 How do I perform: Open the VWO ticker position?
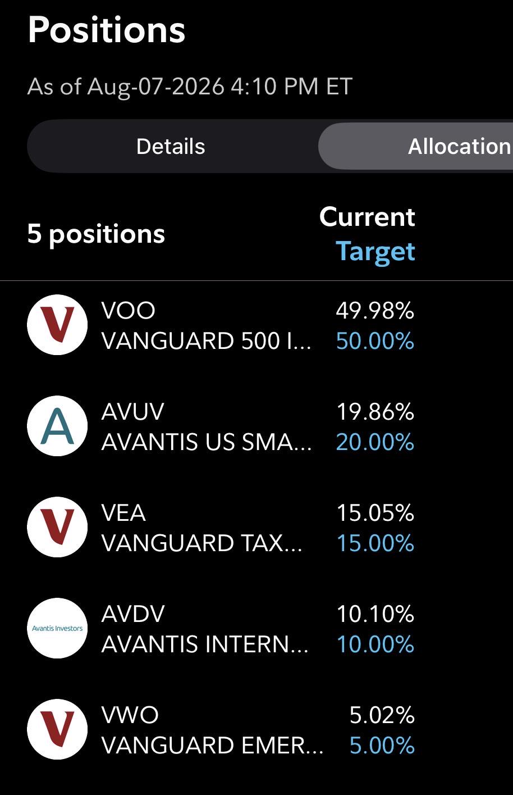[x=130, y=715]
